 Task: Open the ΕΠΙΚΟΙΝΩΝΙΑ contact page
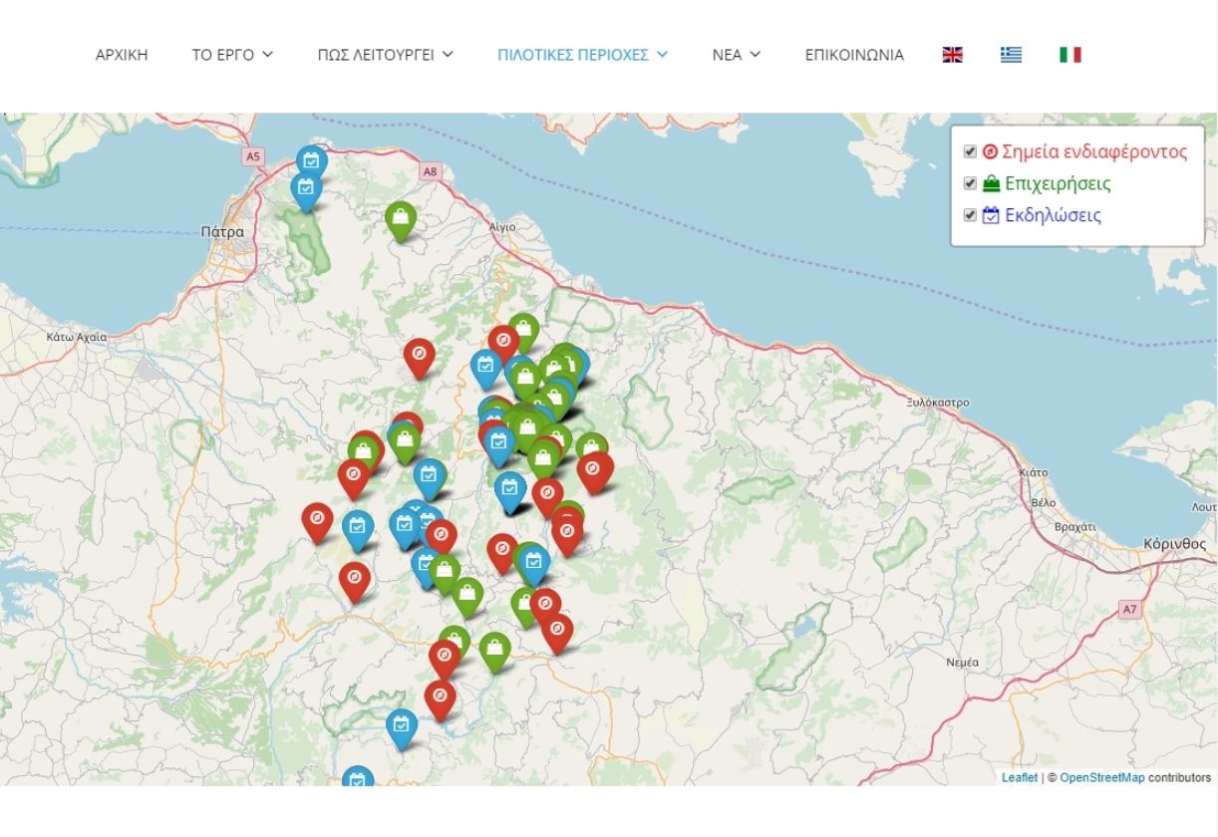tap(854, 55)
